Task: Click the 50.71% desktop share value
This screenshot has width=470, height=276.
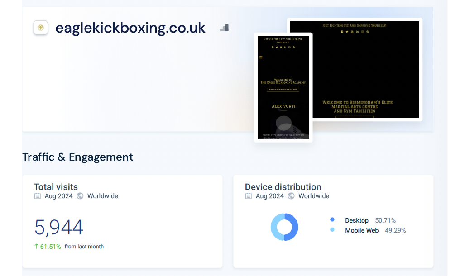Action: point(385,220)
